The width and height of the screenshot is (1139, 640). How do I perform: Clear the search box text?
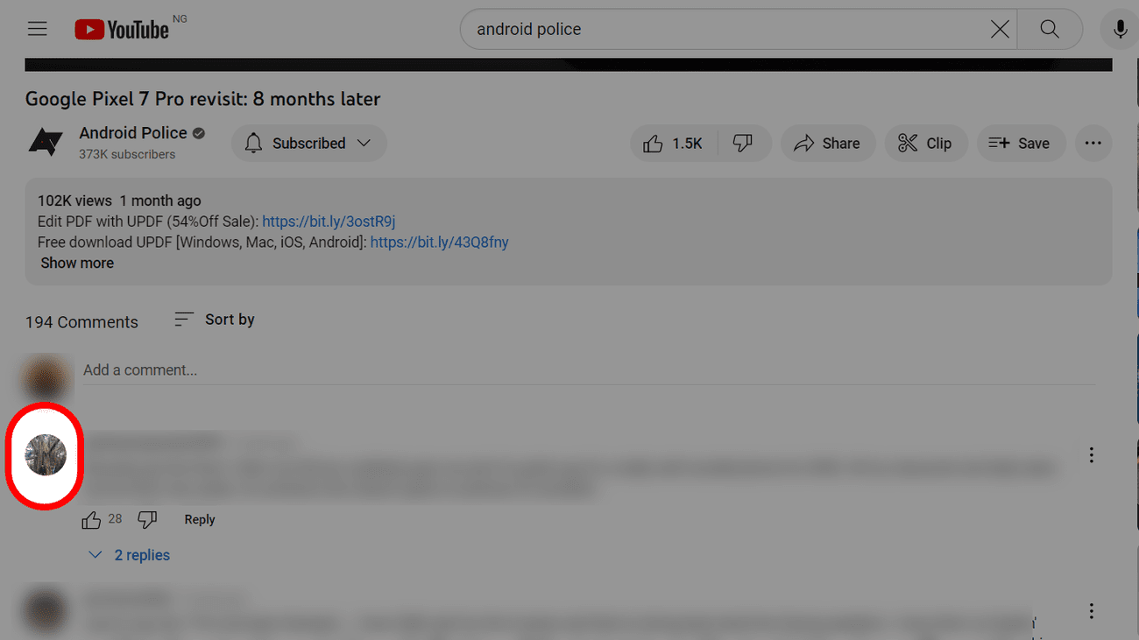1000,29
